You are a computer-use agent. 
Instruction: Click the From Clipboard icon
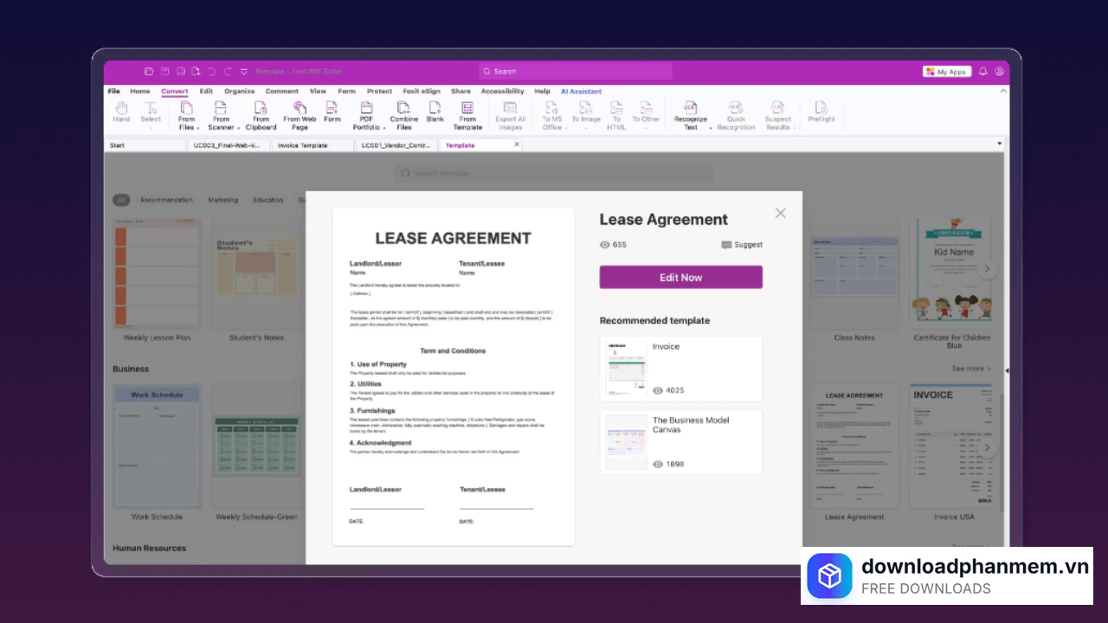(x=261, y=108)
